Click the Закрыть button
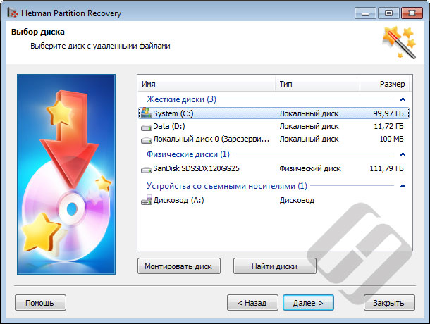The height and width of the screenshot is (324, 430). coord(388,303)
